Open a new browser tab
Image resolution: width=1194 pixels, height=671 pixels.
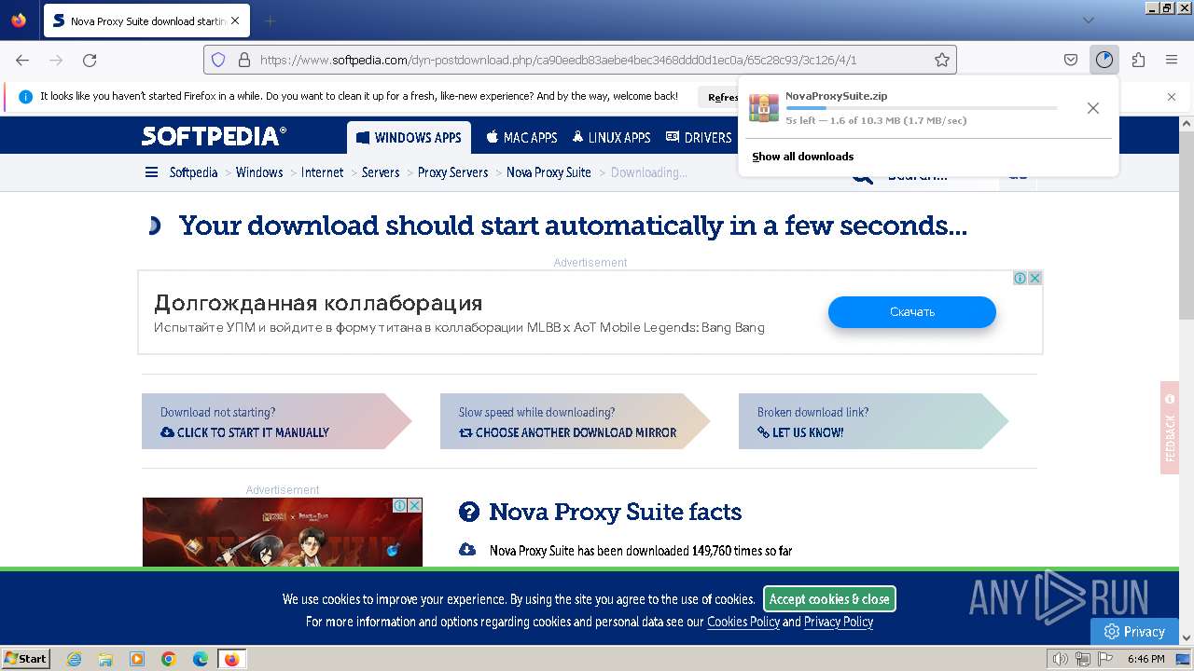(270, 21)
